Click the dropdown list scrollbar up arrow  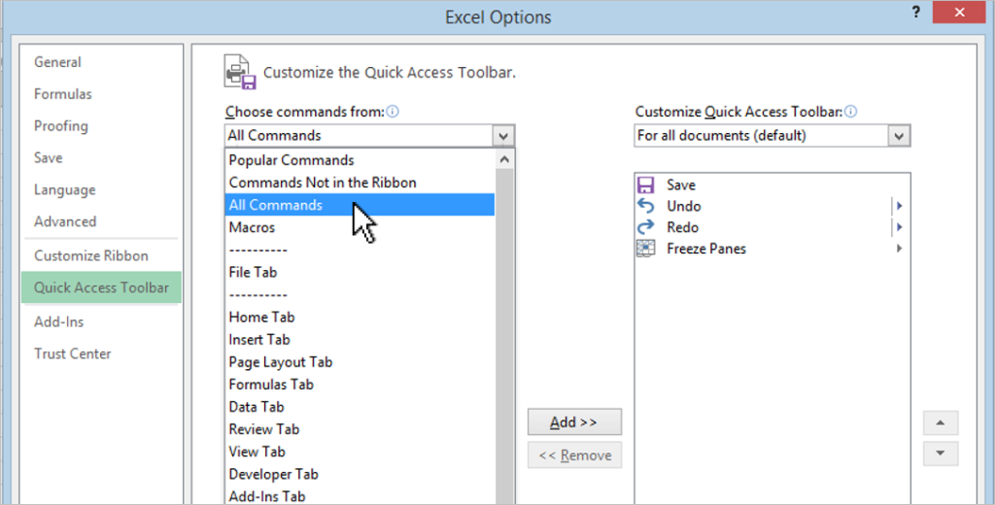click(x=504, y=160)
